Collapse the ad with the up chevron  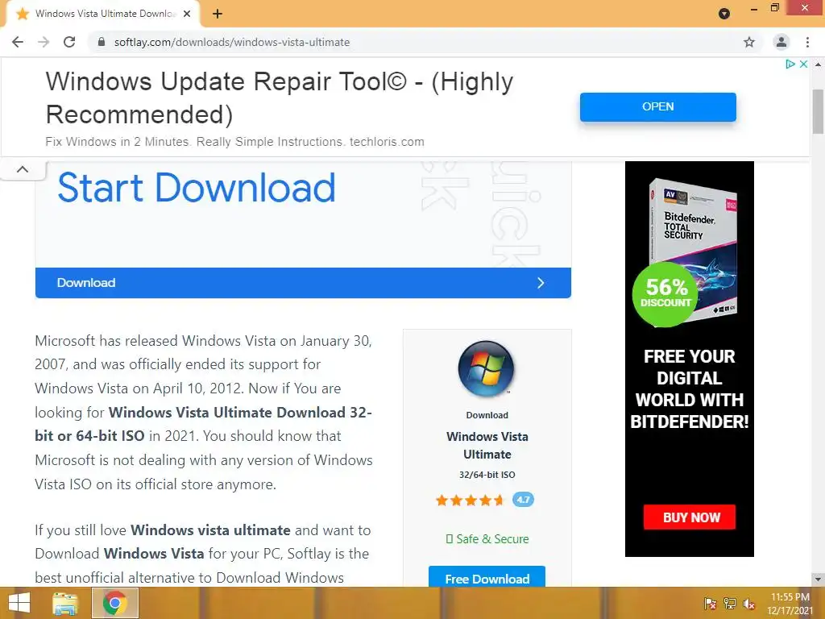pyautogui.click(x=23, y=169)
